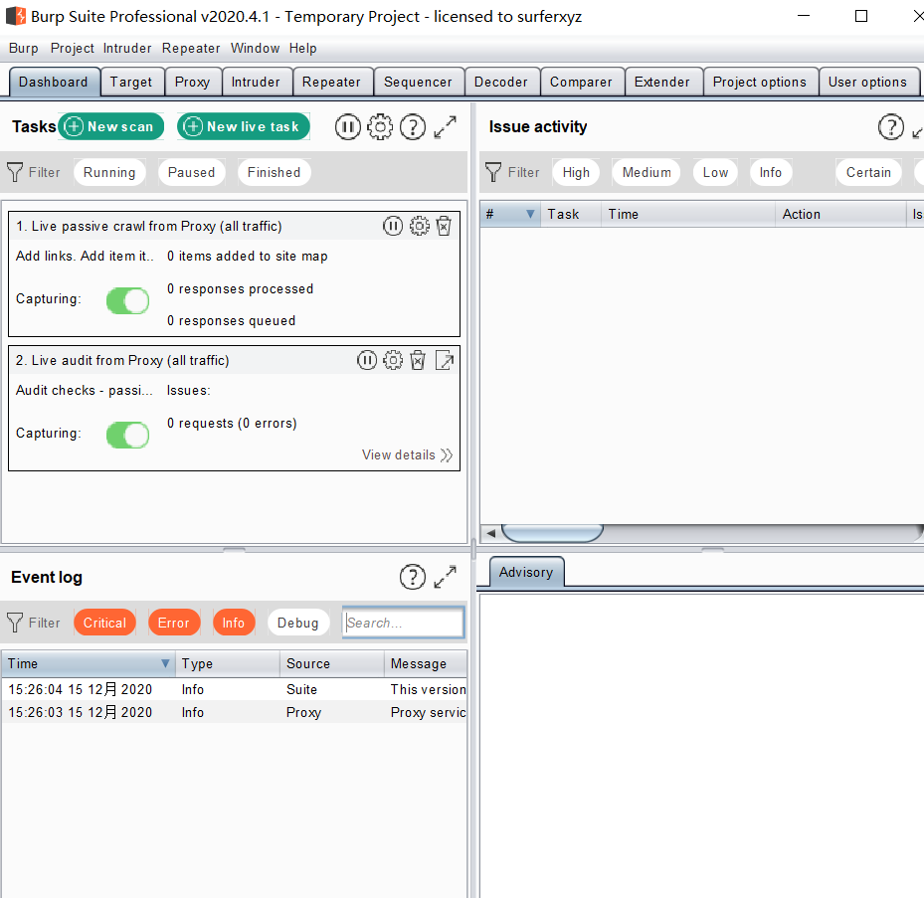Image resolution: width=924 pixels, height=898 pixels.
Task: Open the Decoder tab
Action: [501, 82]
